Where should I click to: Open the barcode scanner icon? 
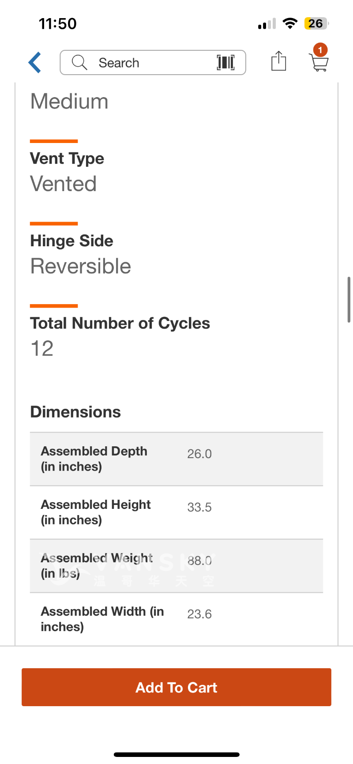[x=225, y=63]
